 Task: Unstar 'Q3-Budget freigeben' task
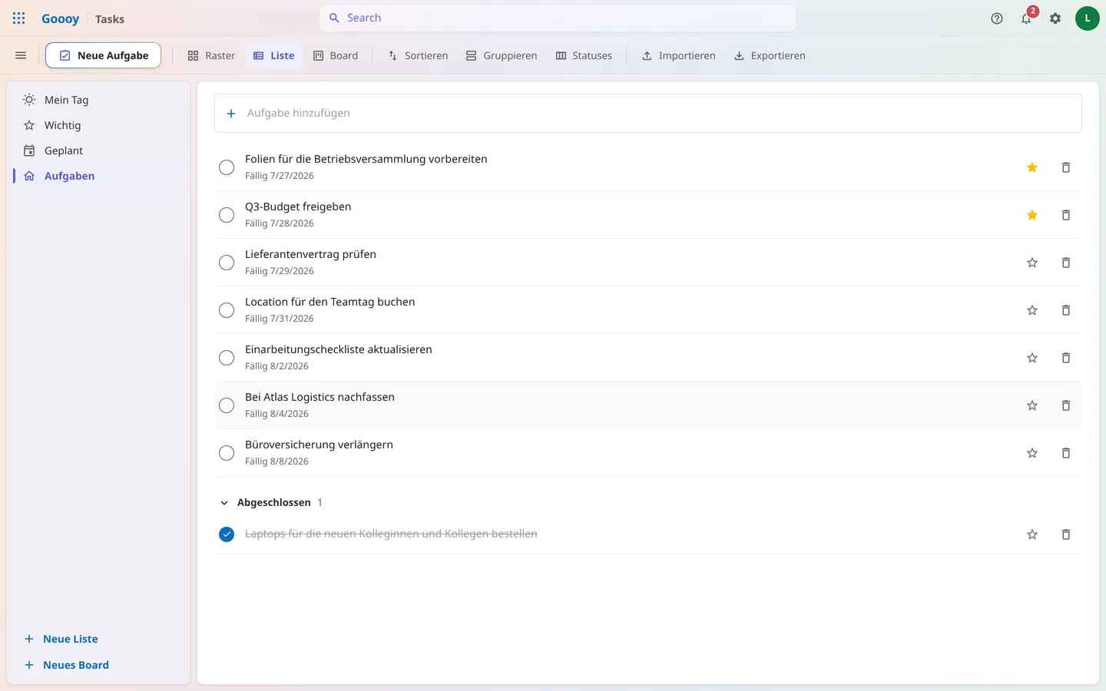[1032, 215]
